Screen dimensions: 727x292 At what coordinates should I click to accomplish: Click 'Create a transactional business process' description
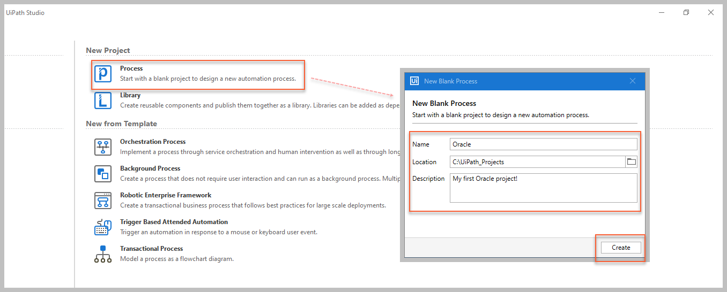(x=253, y=205)
